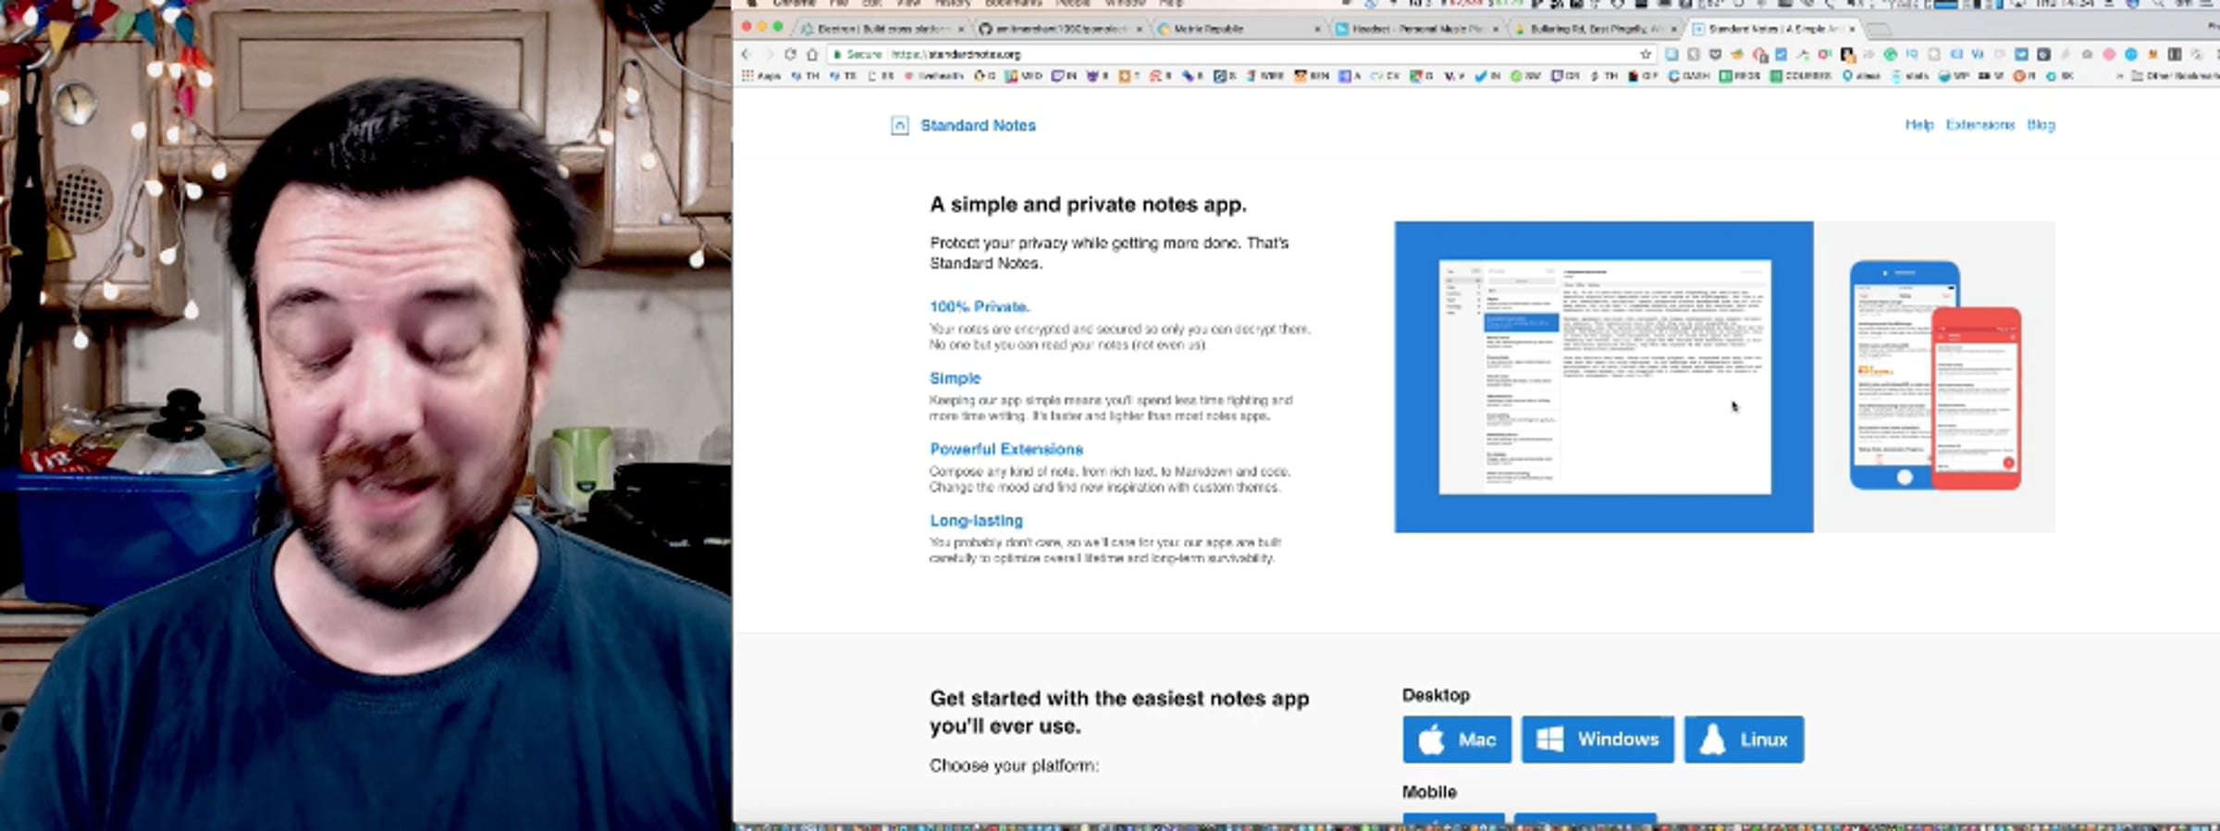Go back using the browser back arrow

tap(746, 55)
